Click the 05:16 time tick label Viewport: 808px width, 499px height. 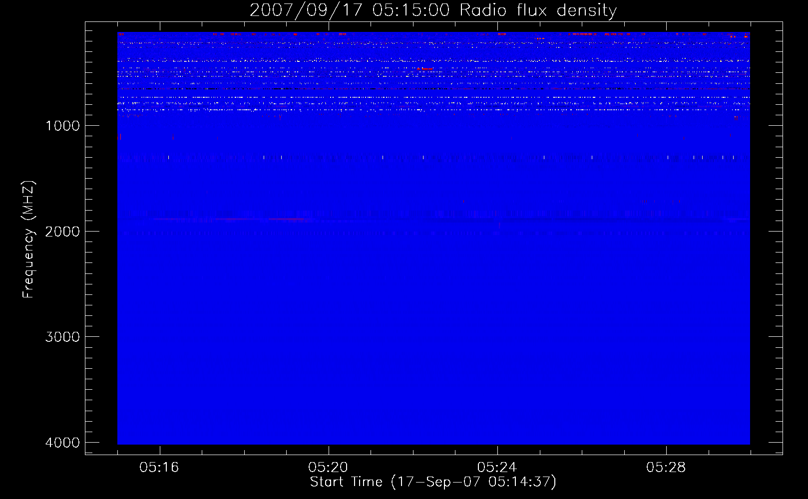click(159, 468)
